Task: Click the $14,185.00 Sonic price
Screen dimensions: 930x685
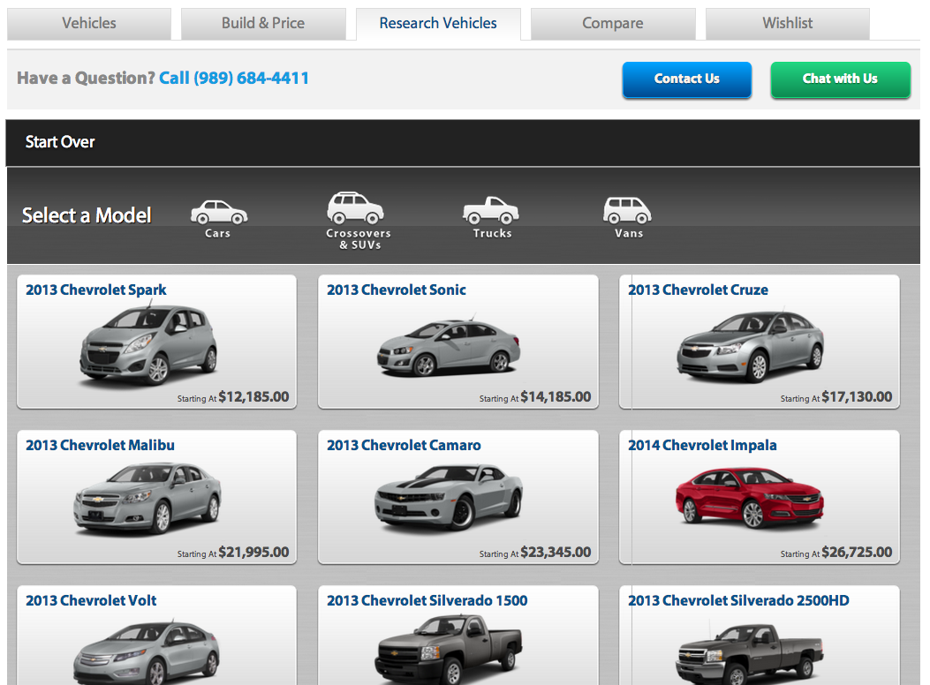Action: point(556,397)
